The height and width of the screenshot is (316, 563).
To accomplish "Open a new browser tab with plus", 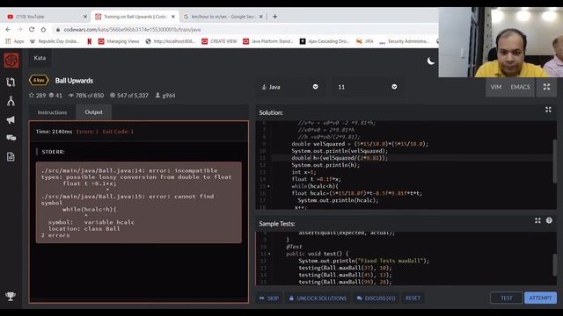I will [274, 17].
